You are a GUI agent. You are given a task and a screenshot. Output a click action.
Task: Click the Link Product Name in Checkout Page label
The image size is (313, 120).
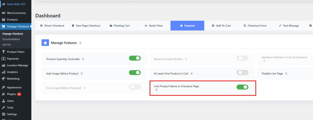[x=176, y=86]
